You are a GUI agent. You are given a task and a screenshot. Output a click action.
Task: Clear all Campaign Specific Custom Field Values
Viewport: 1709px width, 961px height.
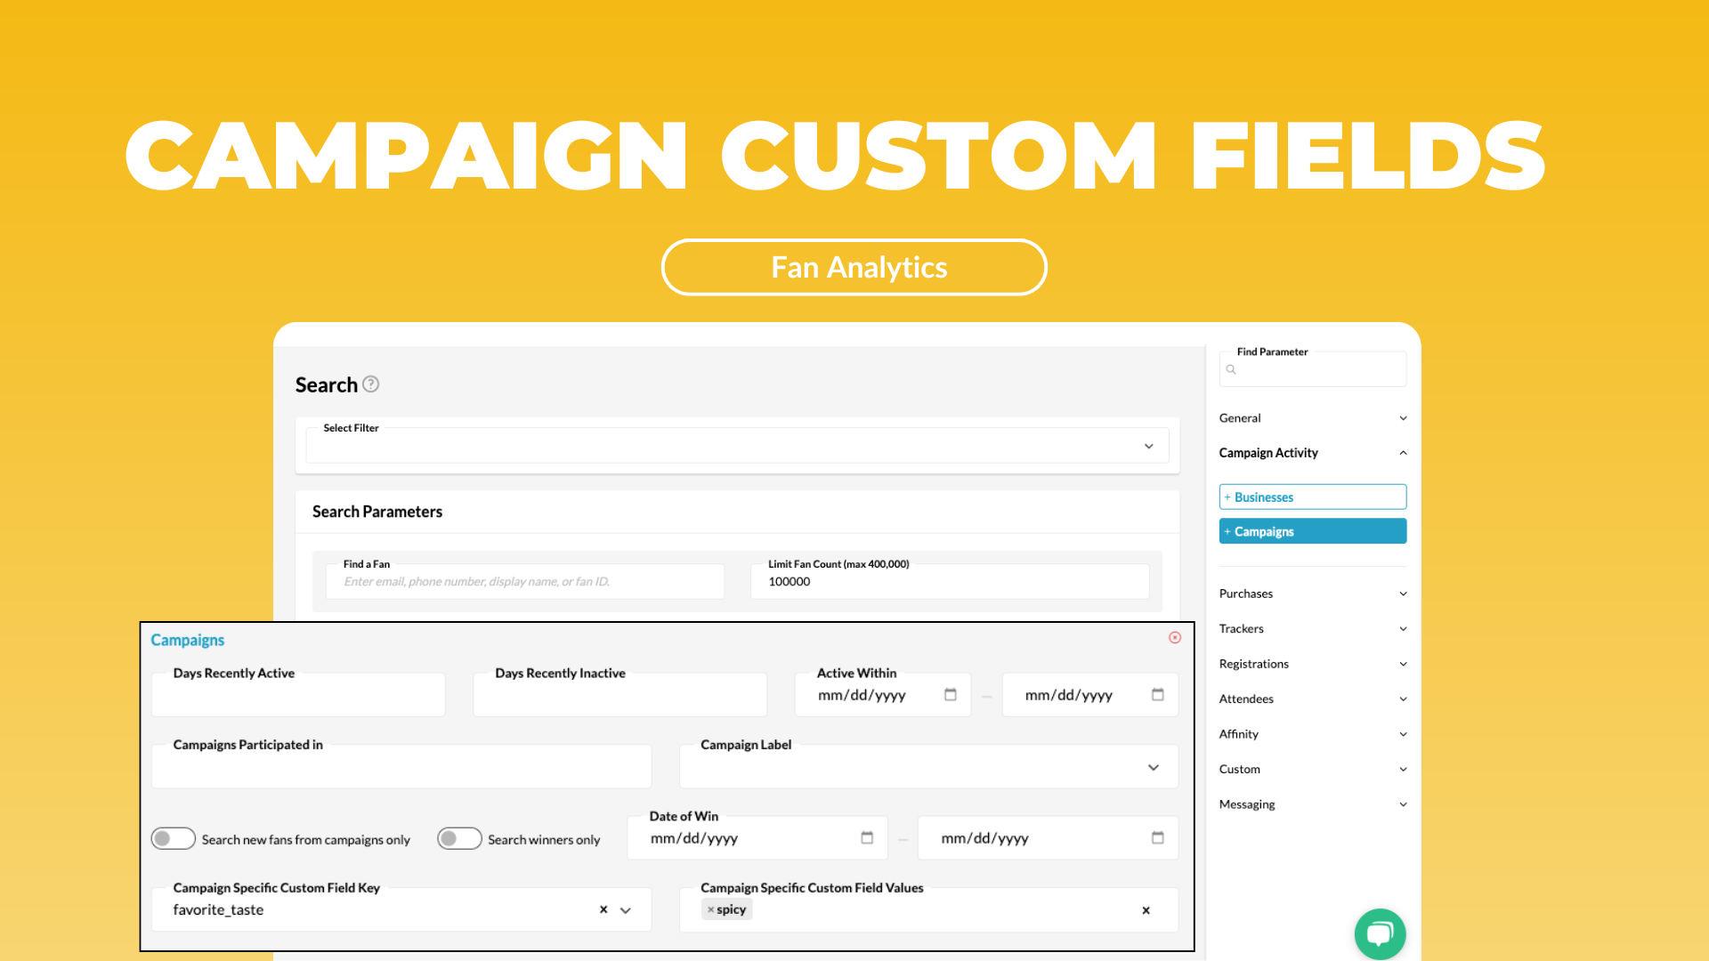(x=1146, y=910)
